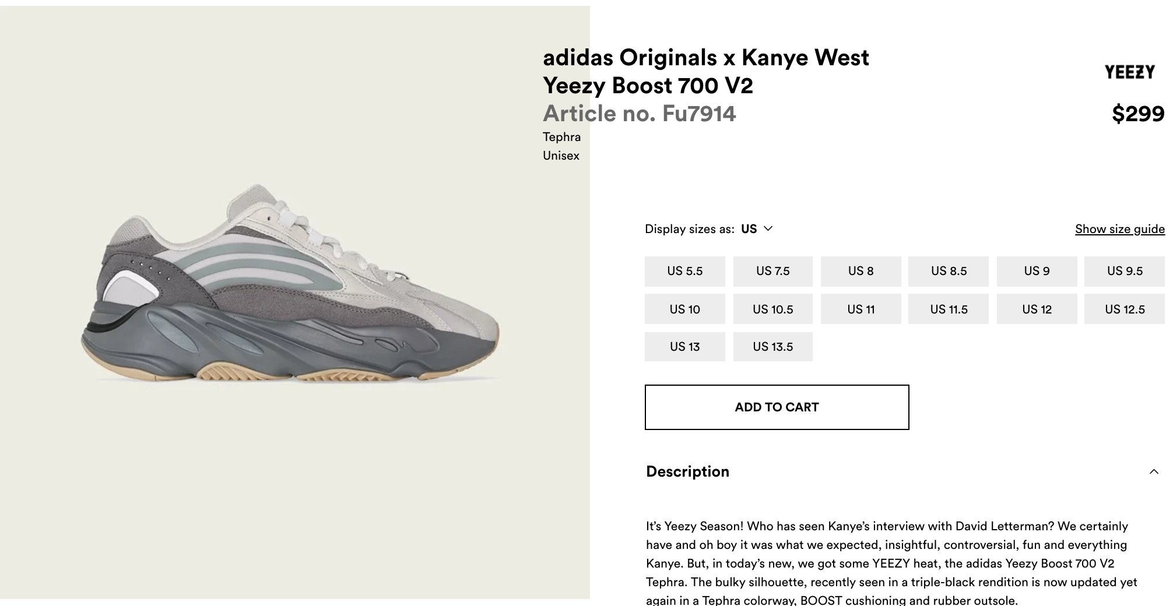
Task: Select size US 10
Action: [685, 309]
